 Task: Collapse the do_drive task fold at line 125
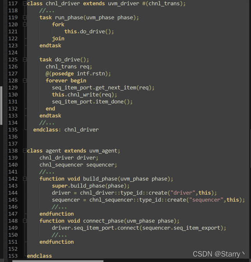(x=25, y=60)
